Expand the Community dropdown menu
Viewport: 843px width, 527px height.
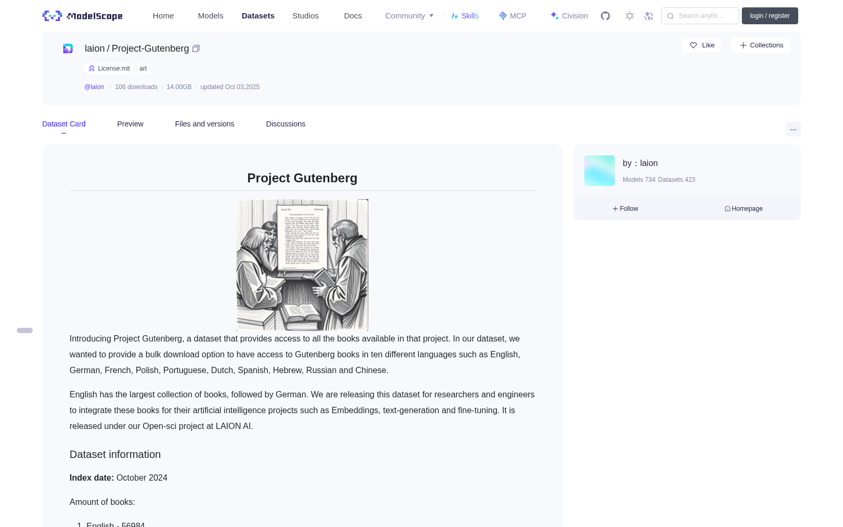(x=409, y=16)
